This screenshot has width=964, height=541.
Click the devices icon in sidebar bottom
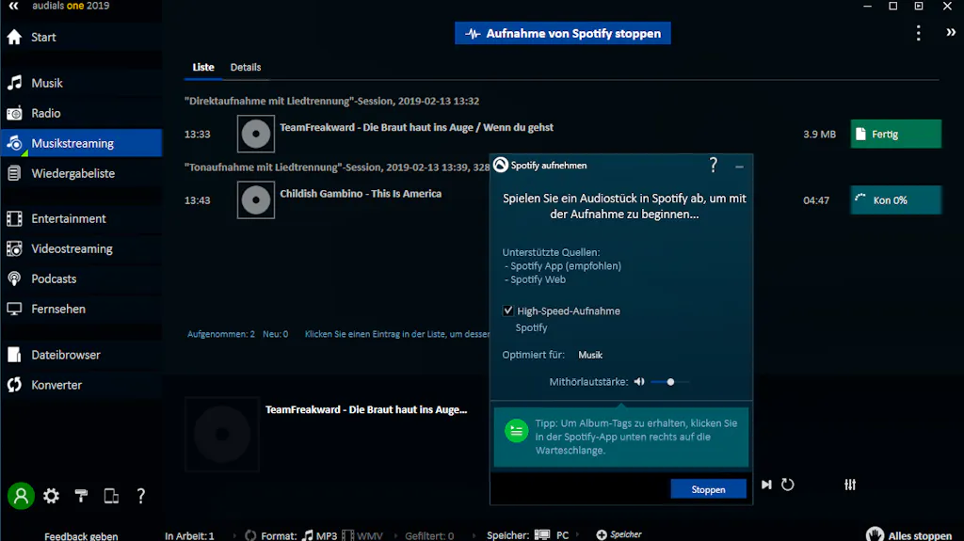pyautogui.click(x=111, y=496)
